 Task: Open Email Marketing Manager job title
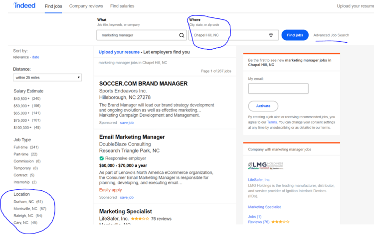132,137
